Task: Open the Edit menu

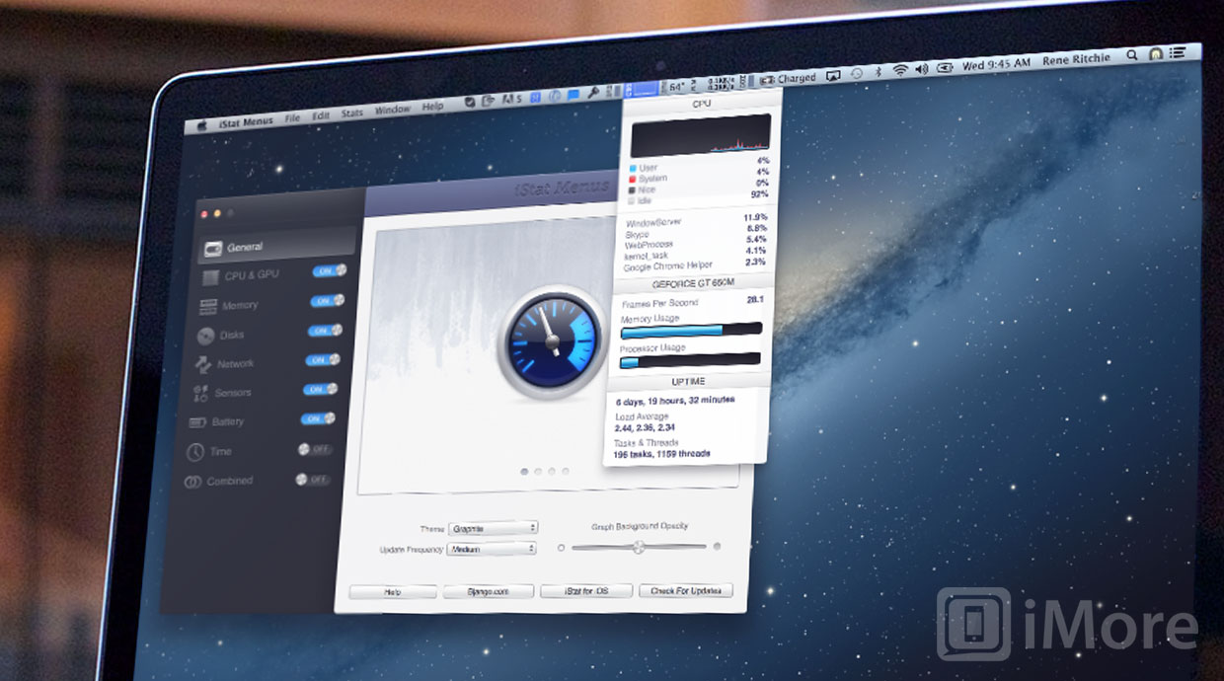Action: [321, 115]
